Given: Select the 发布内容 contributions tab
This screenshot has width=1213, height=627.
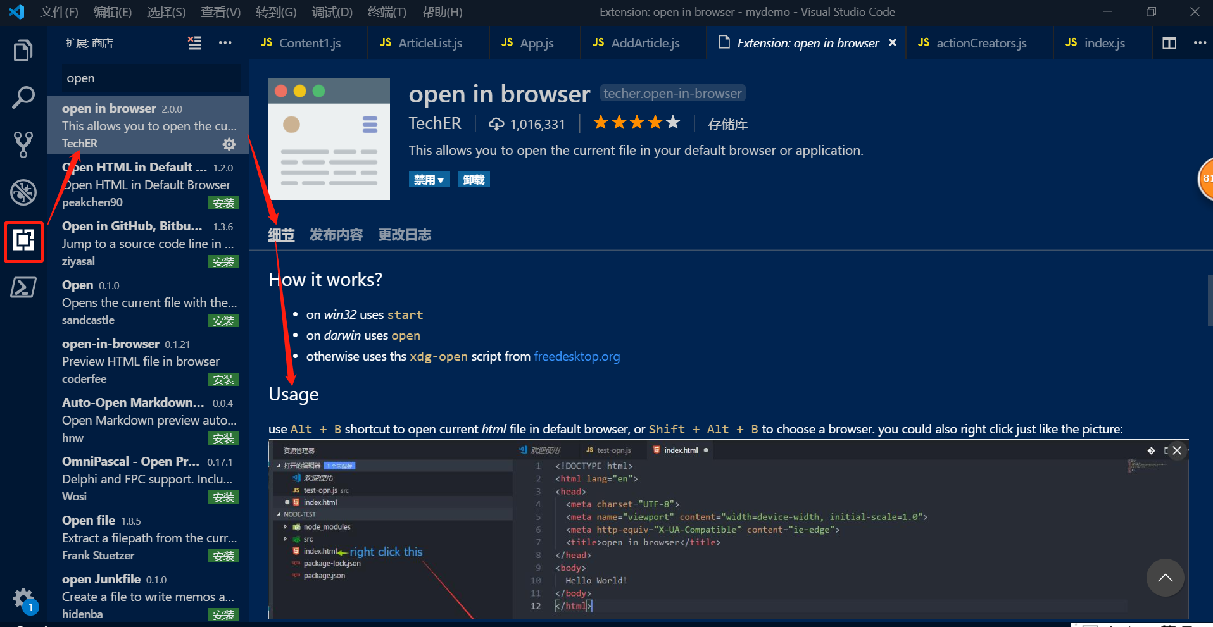Looking at the screenshot, I should (336, 235).
